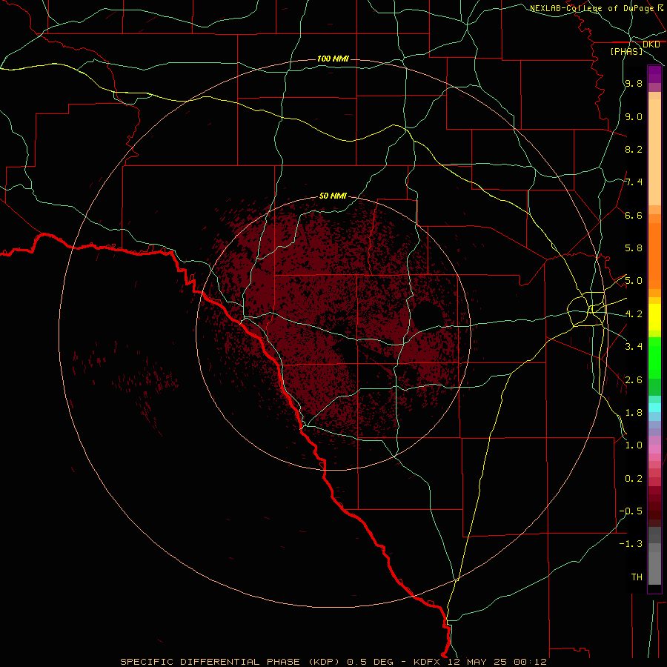
Task: Select the 1.0 scale value
Action: (x=634, y=445)
